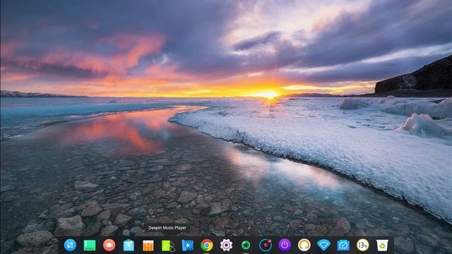The image size is (452, 254).
Task: Click the purple power button icon
Action: (x=285, y=245)
